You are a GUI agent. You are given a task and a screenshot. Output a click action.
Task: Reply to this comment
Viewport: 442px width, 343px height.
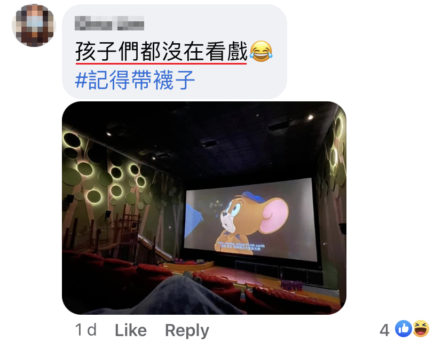[187, 331]
